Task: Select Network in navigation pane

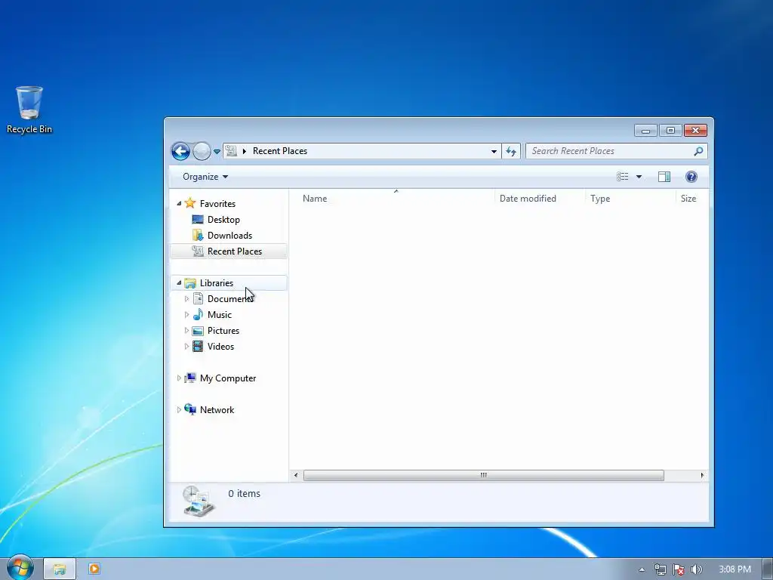Action: click(x=217, y=410)
